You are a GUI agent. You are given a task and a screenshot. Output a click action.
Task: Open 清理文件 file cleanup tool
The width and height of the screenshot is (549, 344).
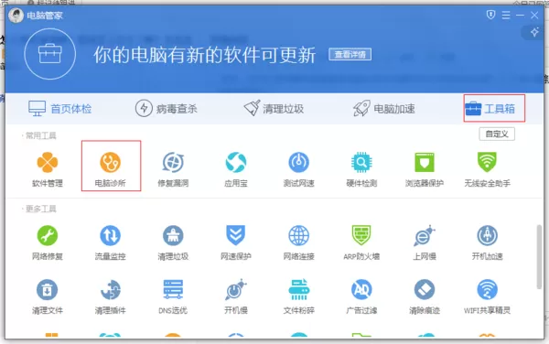(x=48, y=296)
